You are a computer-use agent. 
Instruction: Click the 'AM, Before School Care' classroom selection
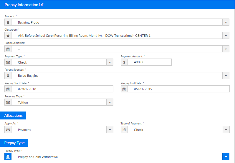coord(84,36)
